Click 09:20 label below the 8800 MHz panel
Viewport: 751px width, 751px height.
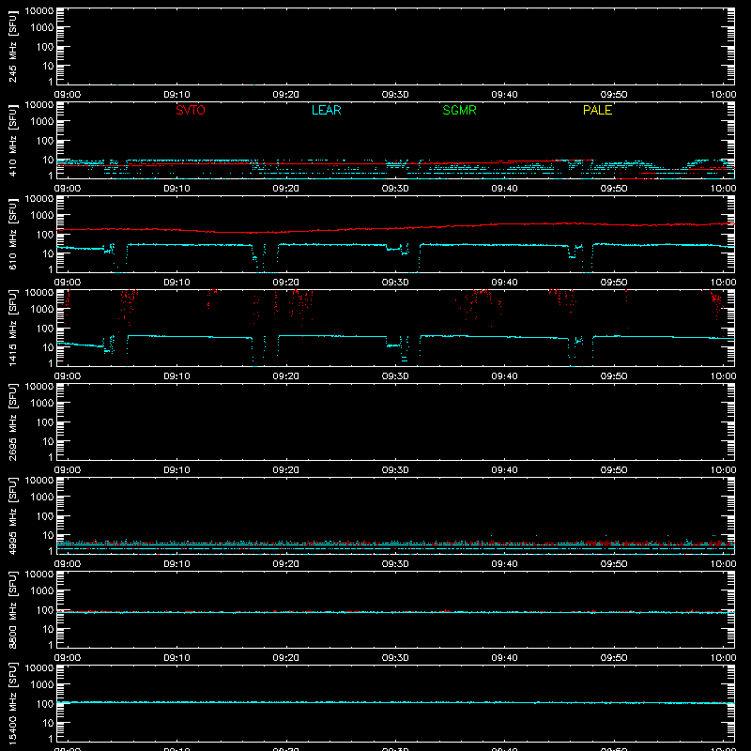click(286, 658)
